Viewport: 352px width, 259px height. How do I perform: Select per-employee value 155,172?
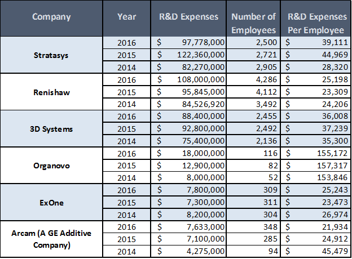[x=316, y=153]
